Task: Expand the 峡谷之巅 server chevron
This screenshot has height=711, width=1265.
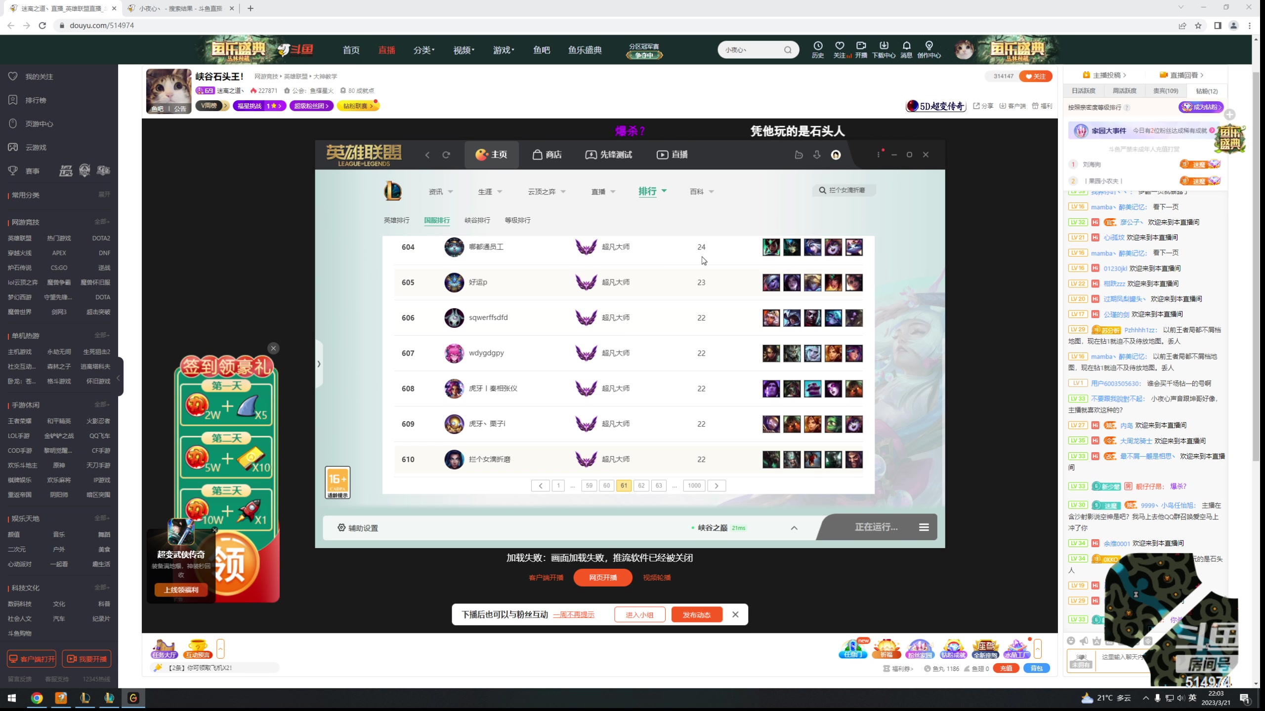Action: tap(794, 528)
